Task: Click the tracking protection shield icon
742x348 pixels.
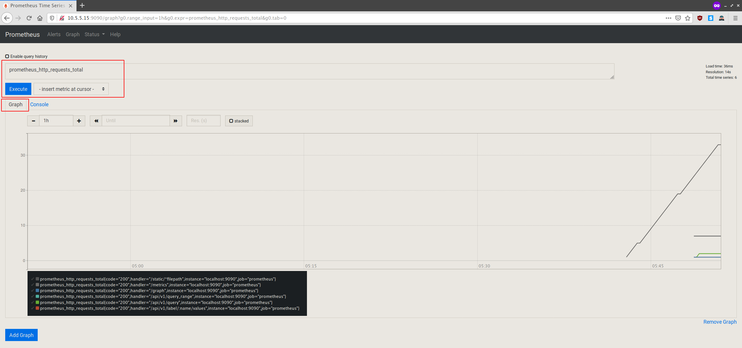Action: pyautogui.click(x=52, y=18)
